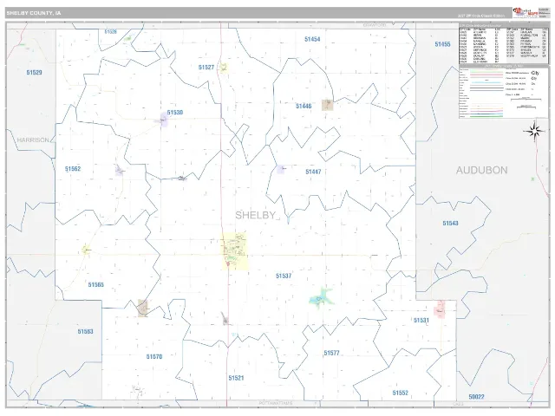This screenshot has height=416, width=555.
Task: Click the green lake area near 51537
Action: 322,298
